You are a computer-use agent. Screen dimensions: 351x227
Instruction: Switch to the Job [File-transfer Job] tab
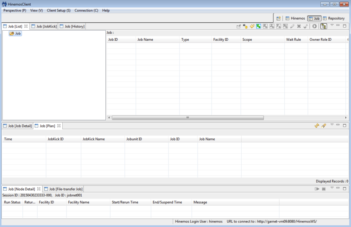[x=63, y=189]
